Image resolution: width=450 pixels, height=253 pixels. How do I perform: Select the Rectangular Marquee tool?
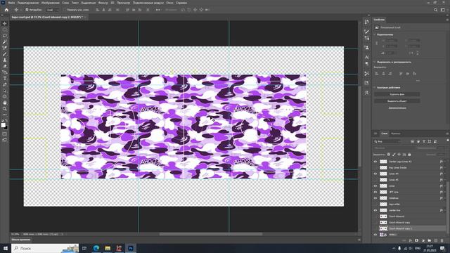[x=5, y=30]
